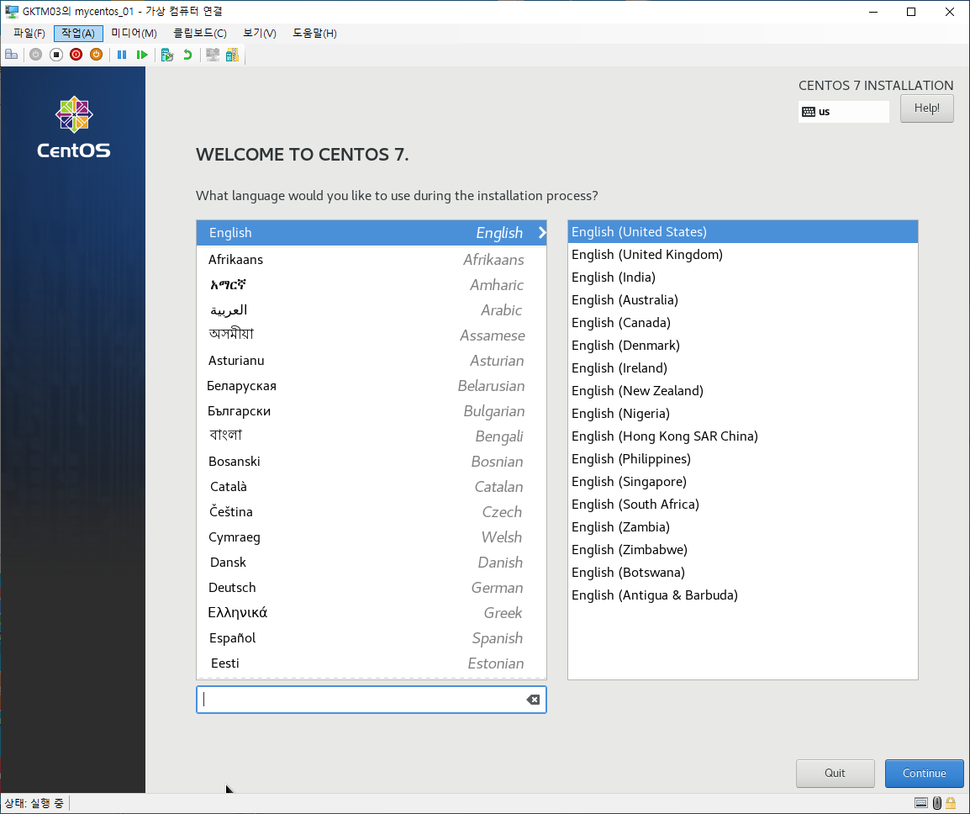
Task: Clear the language search with the X icon
Action: [x=533, y=700]
